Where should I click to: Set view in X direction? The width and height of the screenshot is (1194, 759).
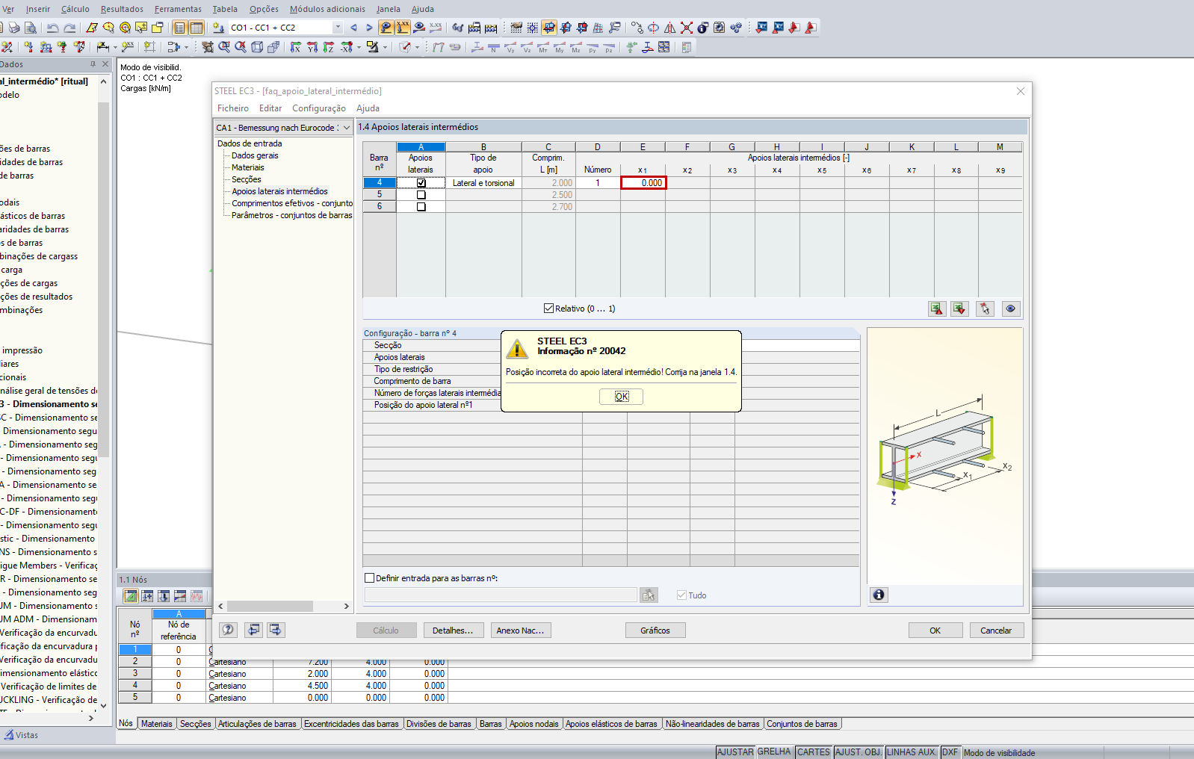point(296,47)
